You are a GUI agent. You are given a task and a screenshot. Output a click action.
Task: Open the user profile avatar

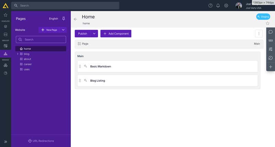[x=239, y=5]
